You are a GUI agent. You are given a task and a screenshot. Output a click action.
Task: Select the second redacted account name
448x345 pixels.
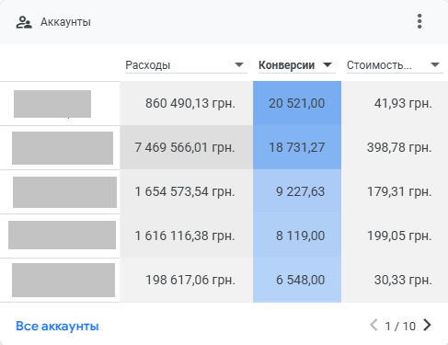[x=63, y=148]
